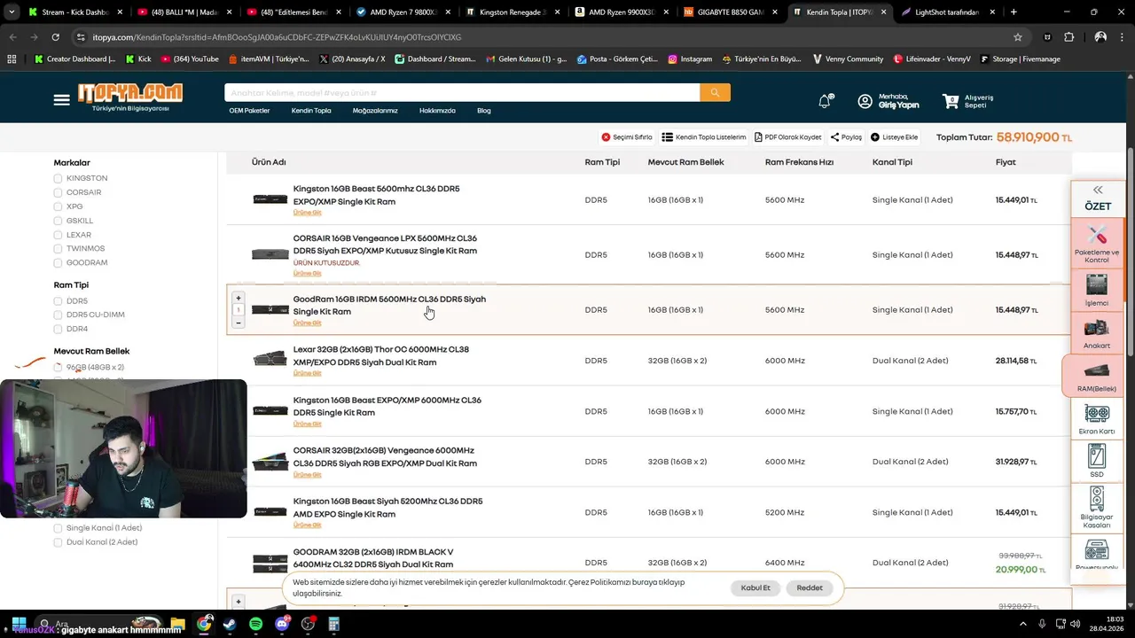This screenshot has height=638, width=1135.
Task: Check the DDR5 CU-DIMM type filter
Action: pyautogui.click(x=59, y=315)
